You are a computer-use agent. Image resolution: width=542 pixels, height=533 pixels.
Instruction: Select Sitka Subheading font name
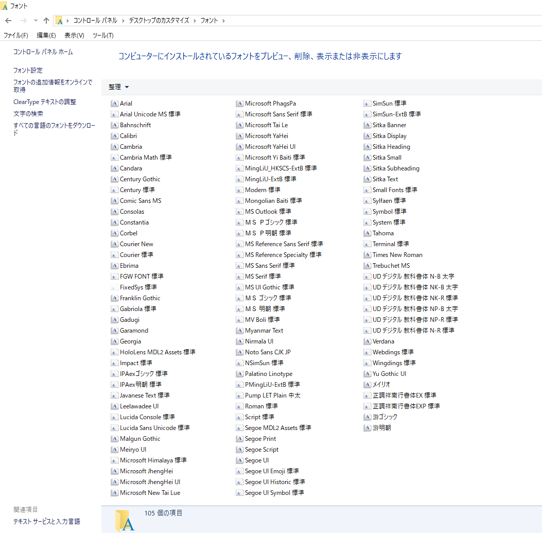pos(396,168)
